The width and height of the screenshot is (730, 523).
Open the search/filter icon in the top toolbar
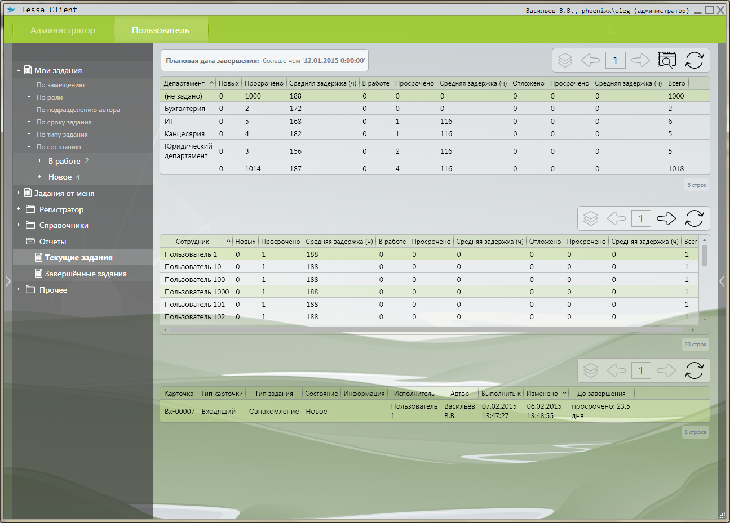[667, 60]
